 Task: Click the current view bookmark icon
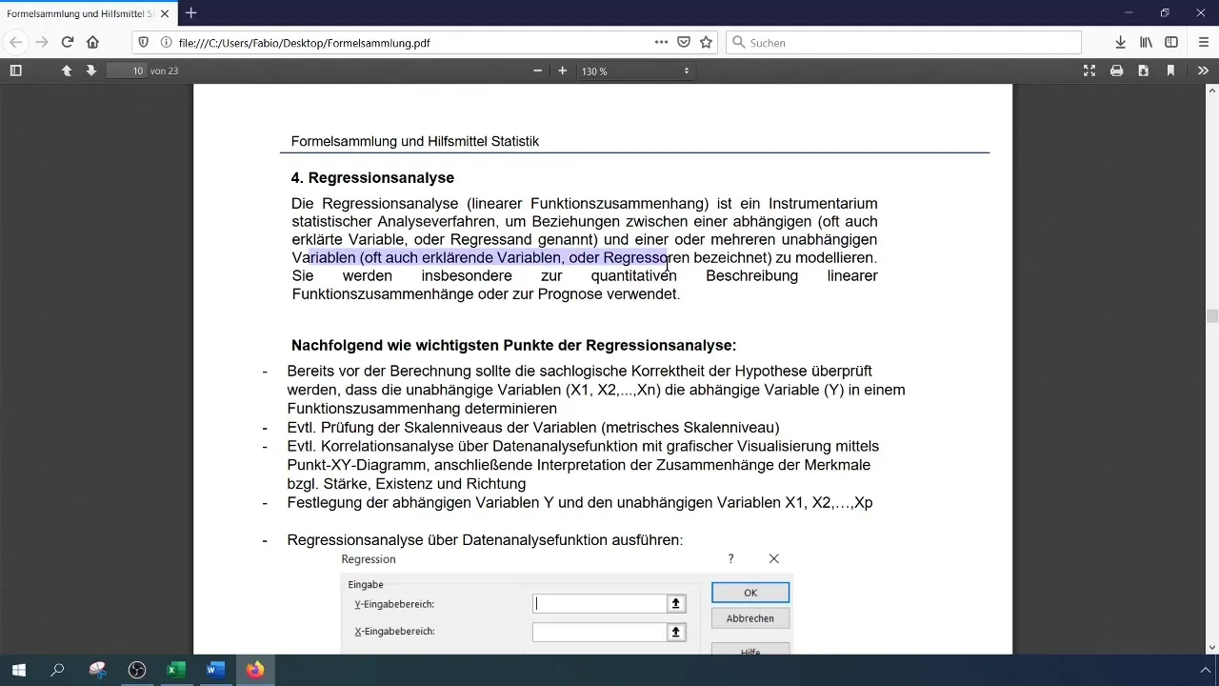coord(1170,71)
